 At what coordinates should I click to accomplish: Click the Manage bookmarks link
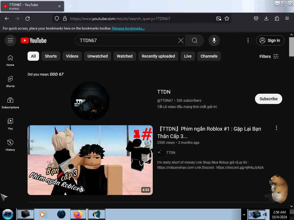128,28
